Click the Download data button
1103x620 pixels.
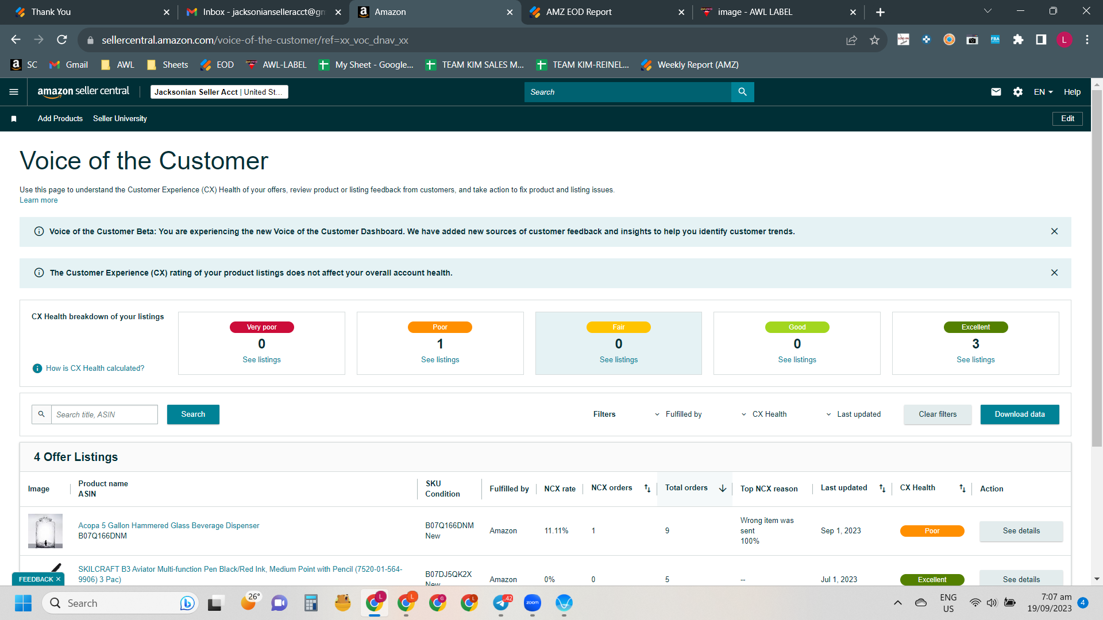1020,414
